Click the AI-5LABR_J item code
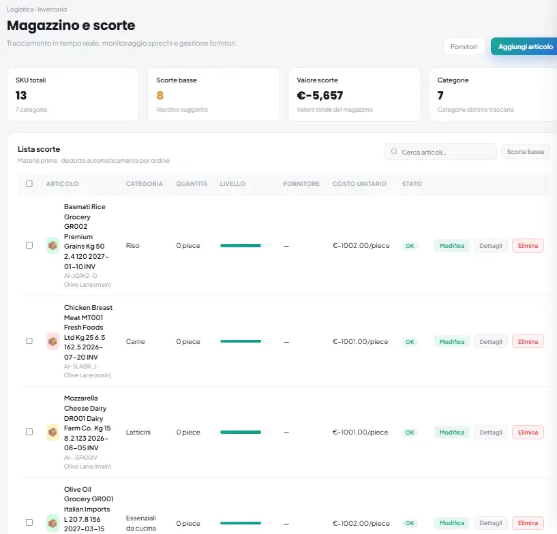 pos(80,366)
